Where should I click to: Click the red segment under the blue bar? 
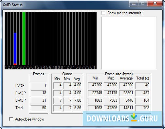[x=15, y=64]
